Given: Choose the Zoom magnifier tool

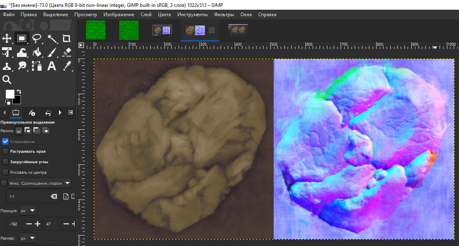Looking at the screenshot, I should pyautogui.click(x=7, y=79).
